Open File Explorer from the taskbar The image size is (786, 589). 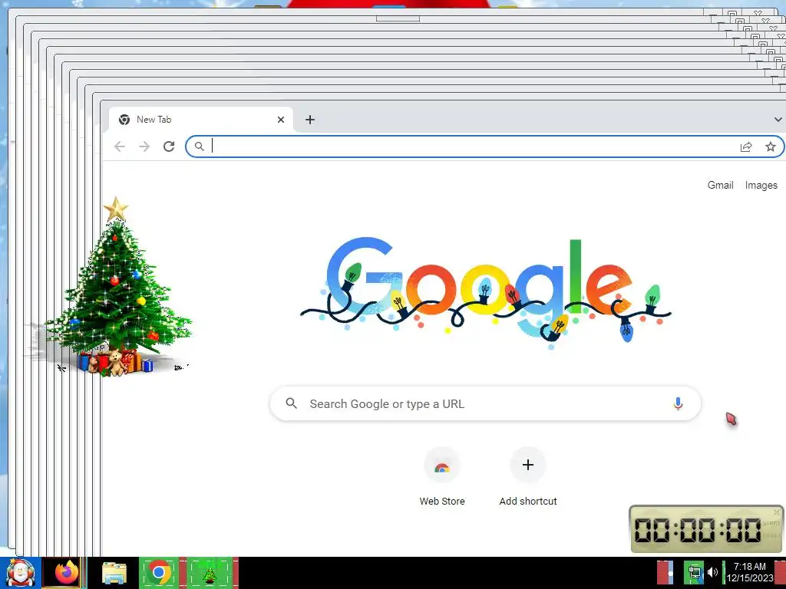[114, 573]
